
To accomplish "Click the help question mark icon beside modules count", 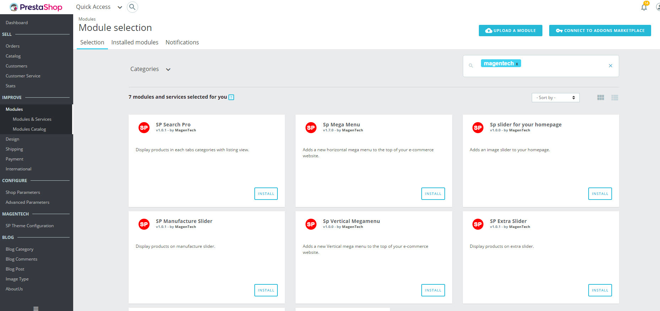I will point(231,97).
